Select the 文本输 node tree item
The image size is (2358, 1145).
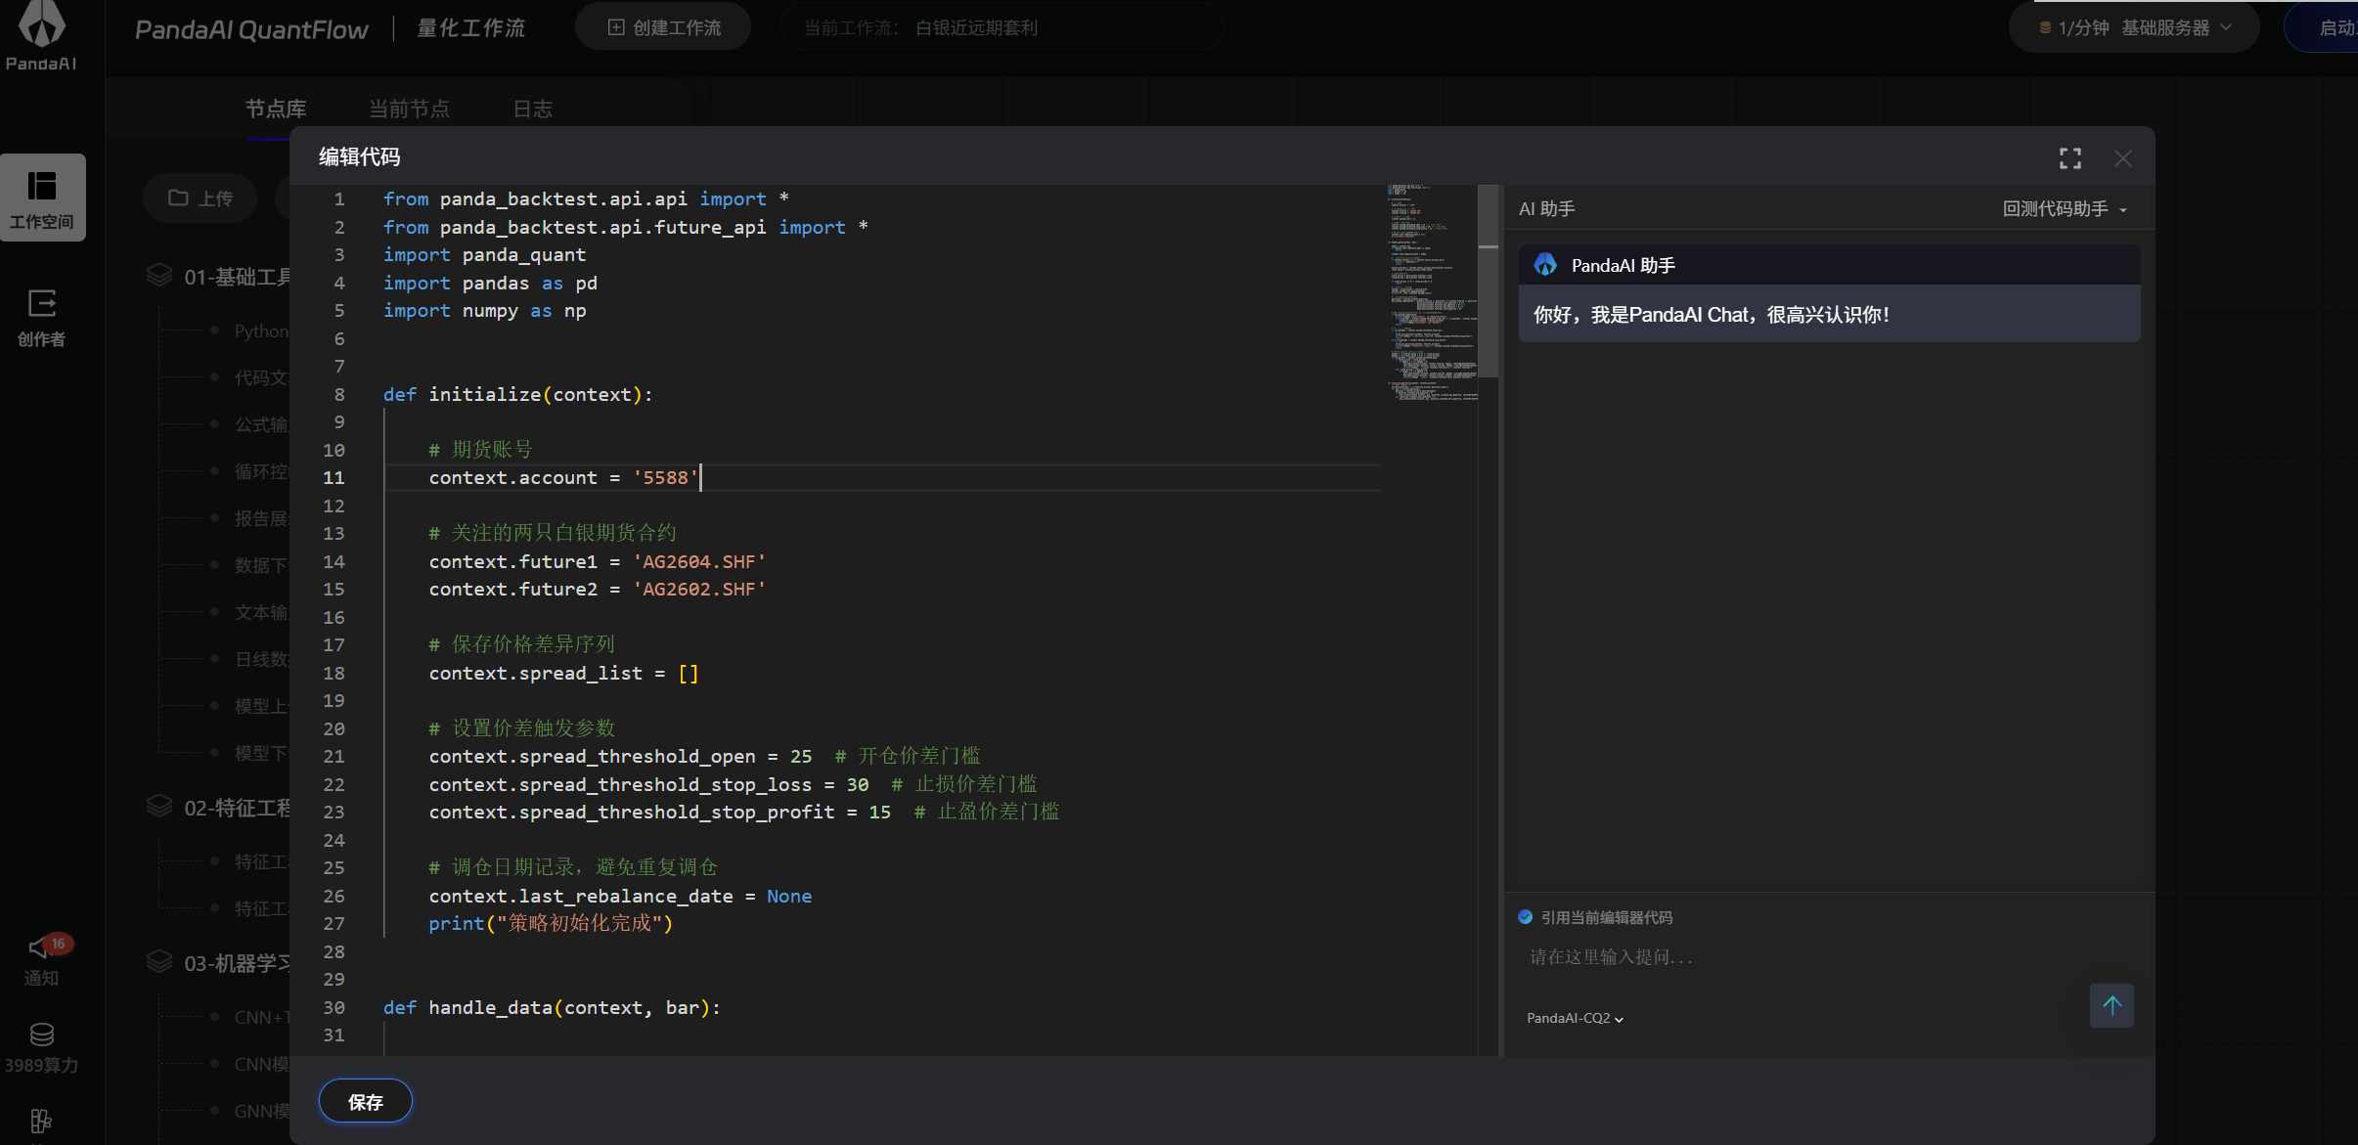[261, 612]
